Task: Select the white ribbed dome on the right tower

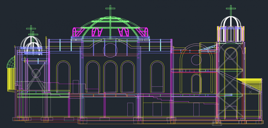Action: pyautogui.click(x=231, y=22)
